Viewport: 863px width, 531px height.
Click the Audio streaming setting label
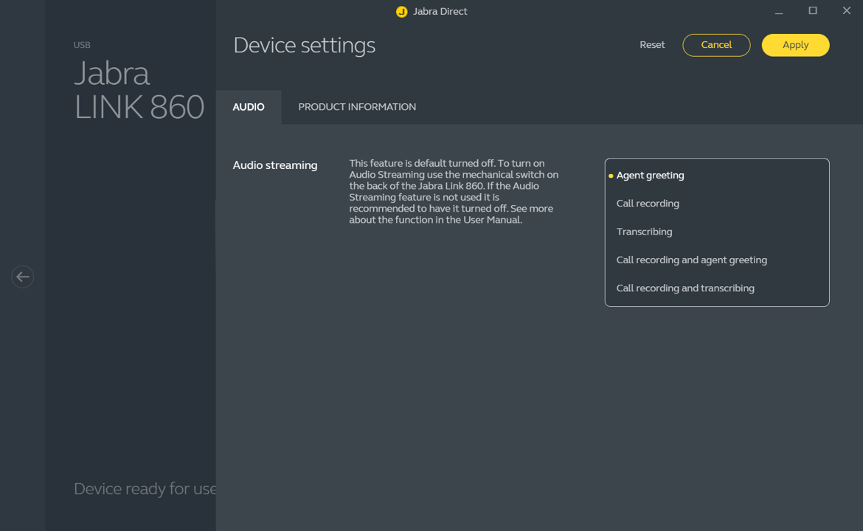[x=275, y=165]
